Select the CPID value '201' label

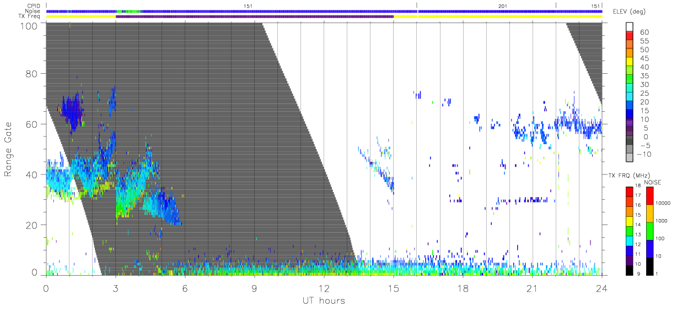[502, 6]
